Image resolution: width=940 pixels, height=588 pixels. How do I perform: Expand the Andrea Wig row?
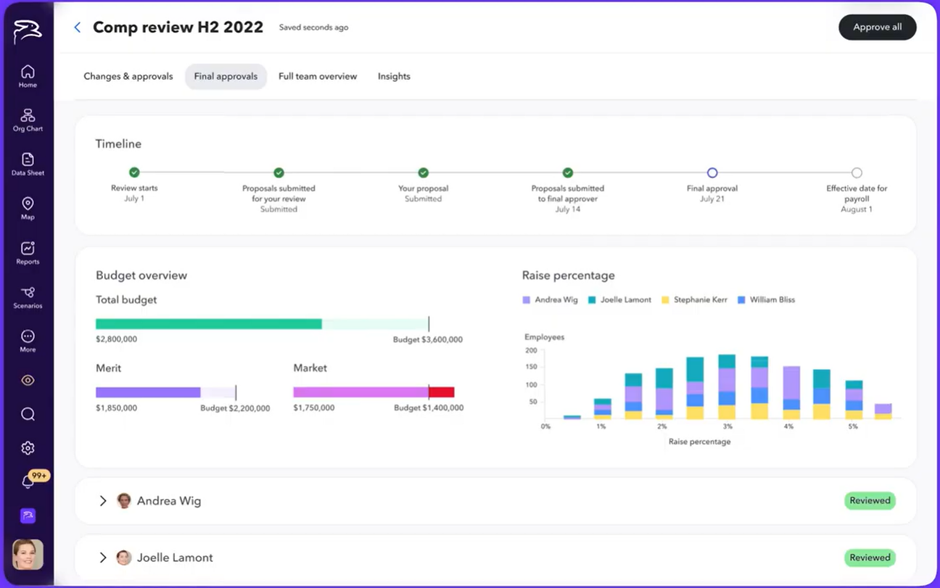point(103,501)
